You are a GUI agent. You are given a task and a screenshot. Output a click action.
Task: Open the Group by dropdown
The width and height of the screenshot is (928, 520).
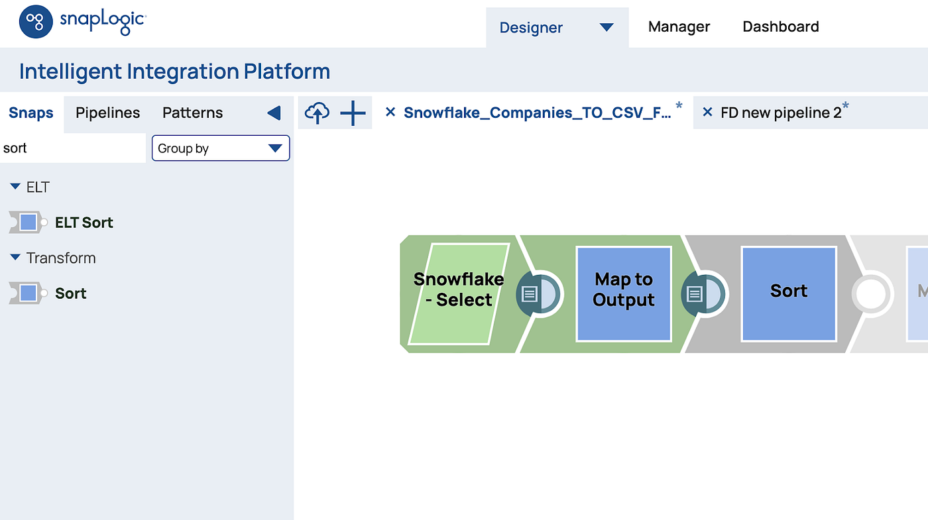click(220, 148)
